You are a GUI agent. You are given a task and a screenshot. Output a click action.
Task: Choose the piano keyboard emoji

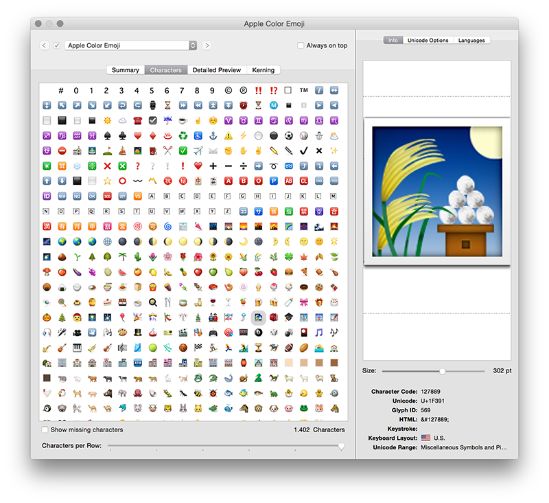click(76, 347)
